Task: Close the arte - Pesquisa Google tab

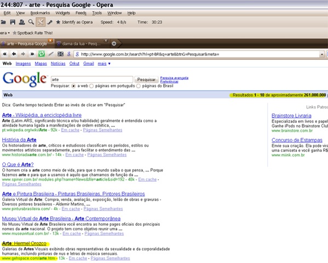Action: pyautogui.click(x=50, y=41)
